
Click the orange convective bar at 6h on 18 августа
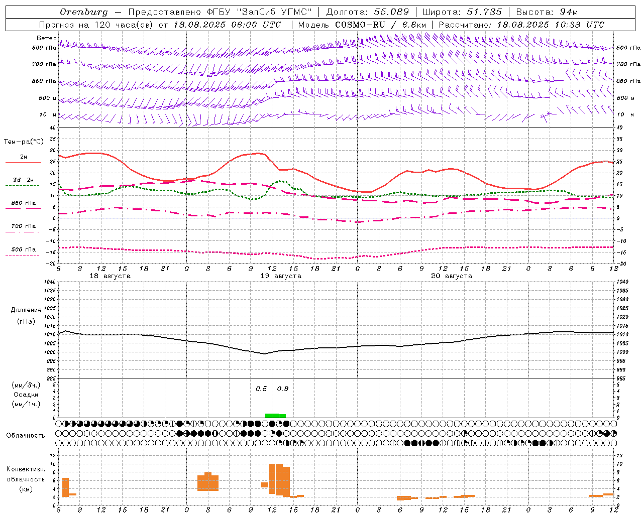[65, 487]
